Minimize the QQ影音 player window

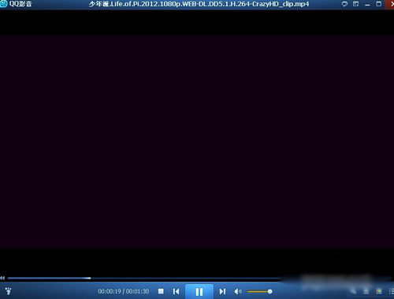click(367, 4)
